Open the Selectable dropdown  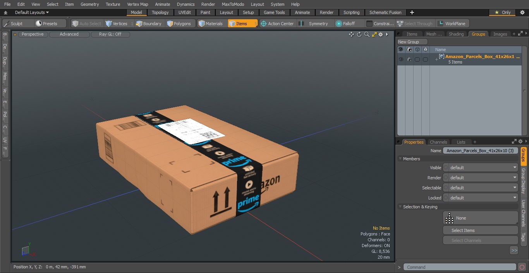(x=483, y=188)
